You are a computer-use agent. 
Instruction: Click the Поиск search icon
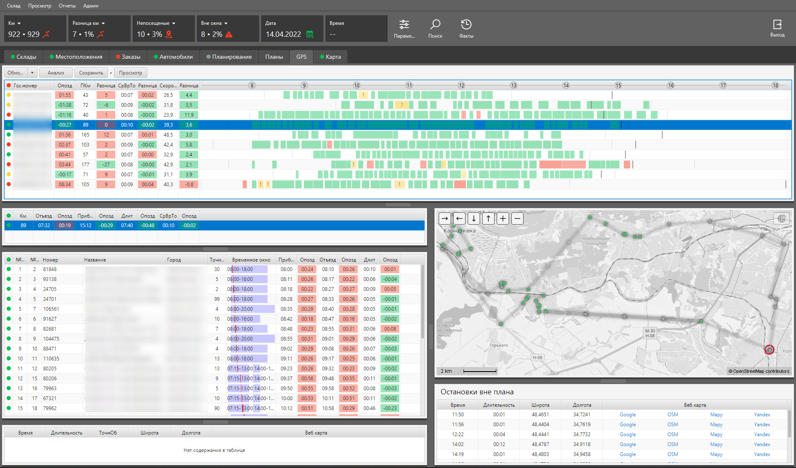pyautogui.click(x=435, y=25)
